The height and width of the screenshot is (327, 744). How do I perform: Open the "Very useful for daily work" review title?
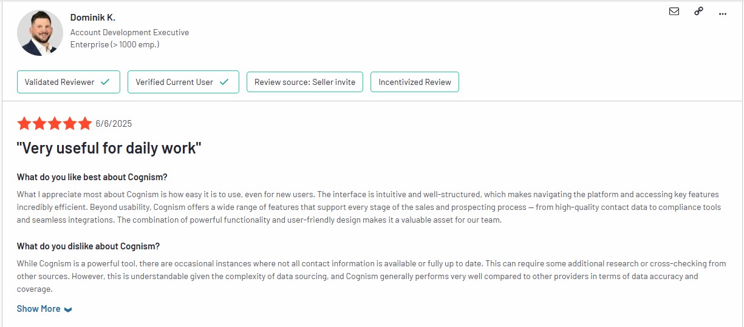click(109, 148)
